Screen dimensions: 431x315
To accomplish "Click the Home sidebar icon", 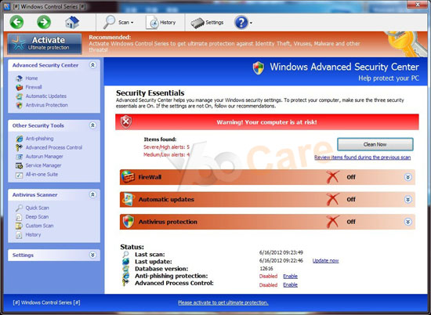I will 19,78.
